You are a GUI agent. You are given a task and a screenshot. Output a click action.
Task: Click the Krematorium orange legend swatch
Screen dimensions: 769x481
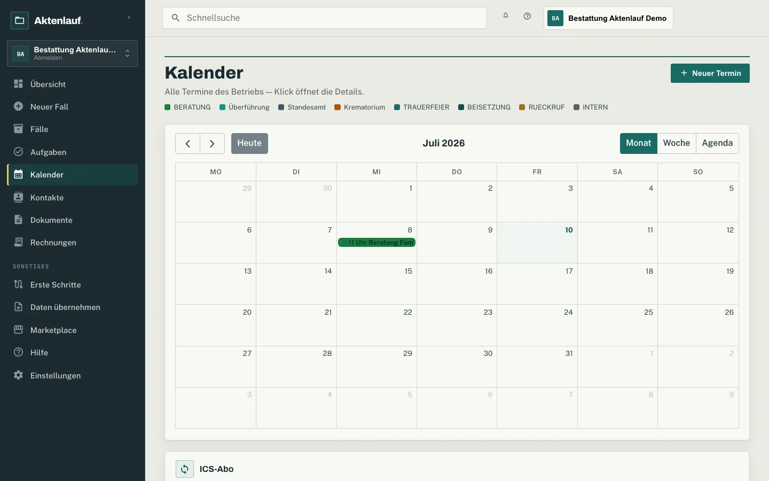click(x=338, y=107)
